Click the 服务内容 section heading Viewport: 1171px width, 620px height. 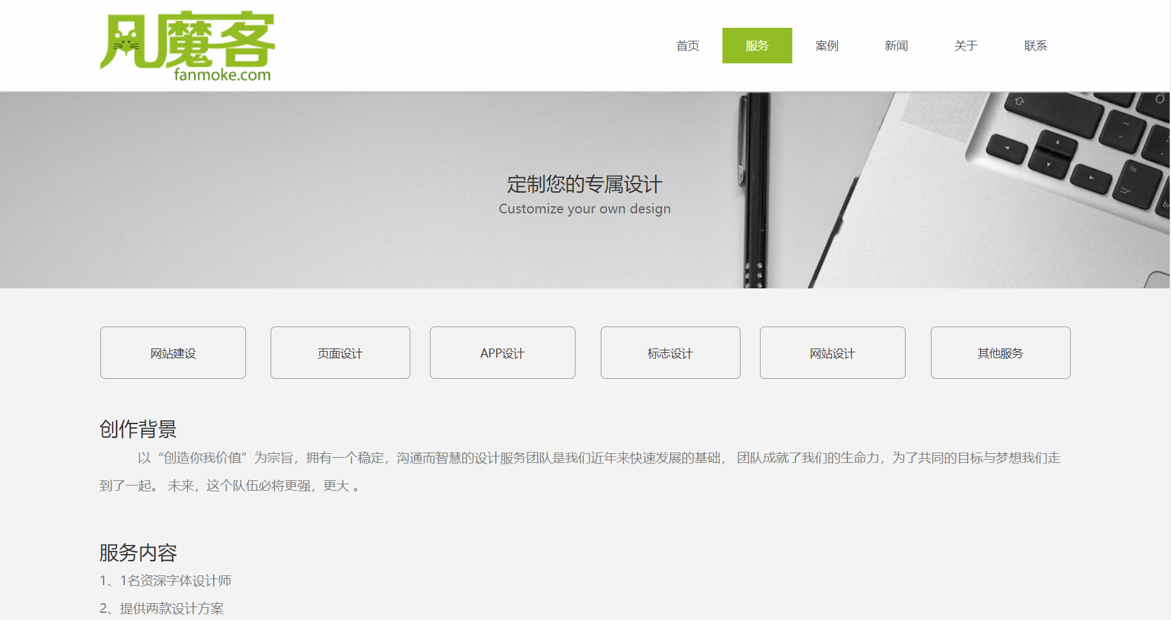pyautogui.click(x=138, y=553)
